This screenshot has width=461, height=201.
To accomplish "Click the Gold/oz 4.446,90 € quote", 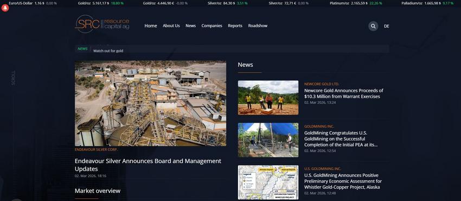I will 165,3.
